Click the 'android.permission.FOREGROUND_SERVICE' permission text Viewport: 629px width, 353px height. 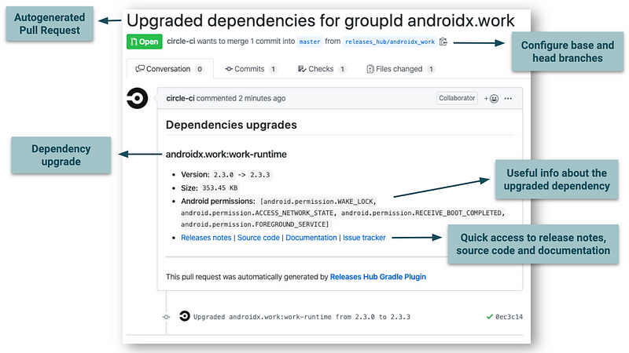(253, 224)
